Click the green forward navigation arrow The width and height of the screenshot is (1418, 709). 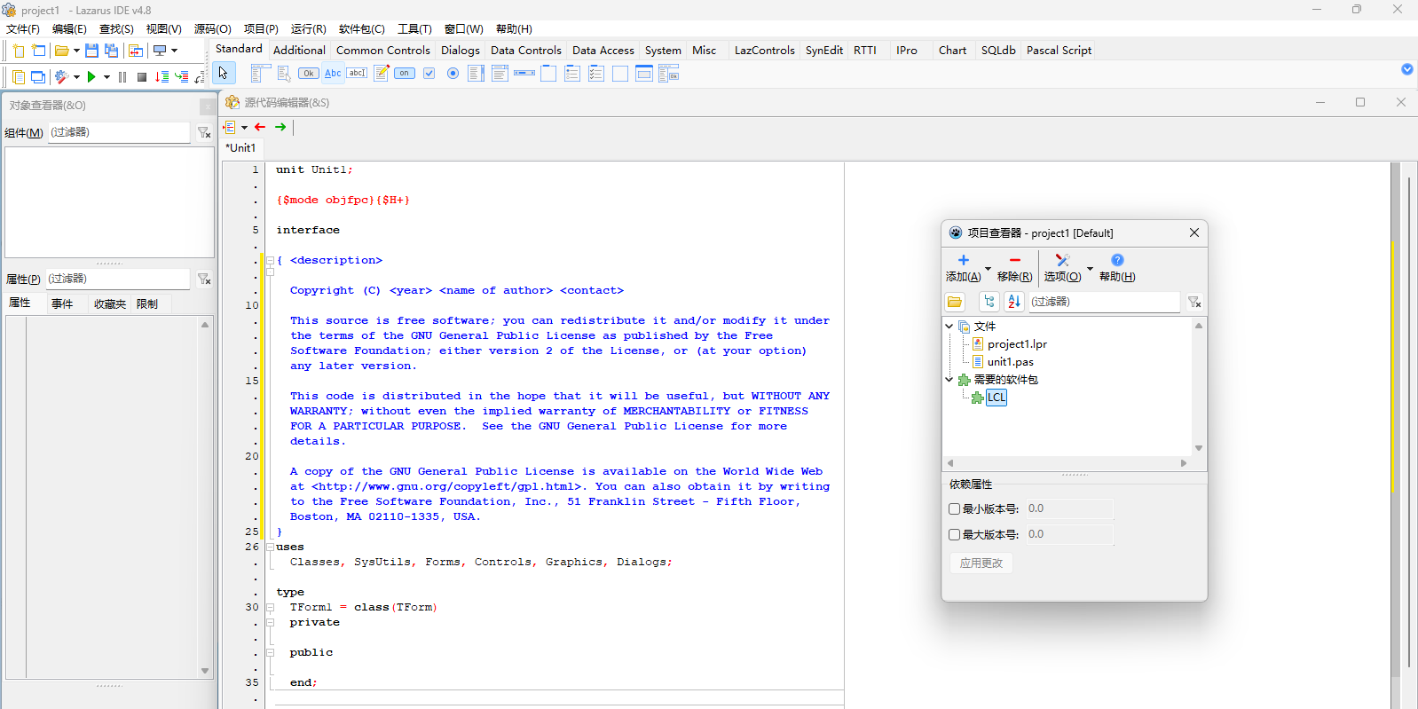280,127
